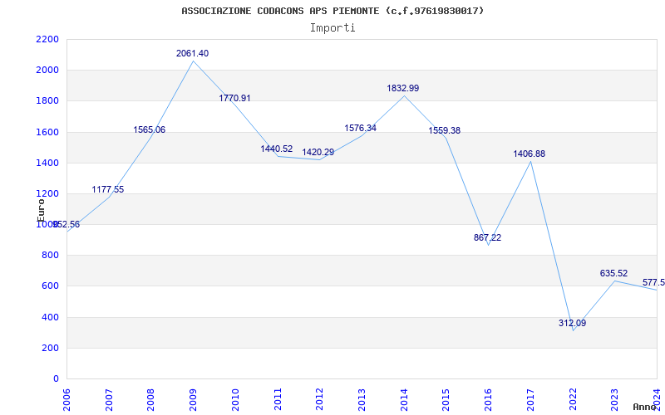The width and height of the screenshot is (665, 415).
Task: Click the 1800 y-axis tick label
Action: pos(47,101)
